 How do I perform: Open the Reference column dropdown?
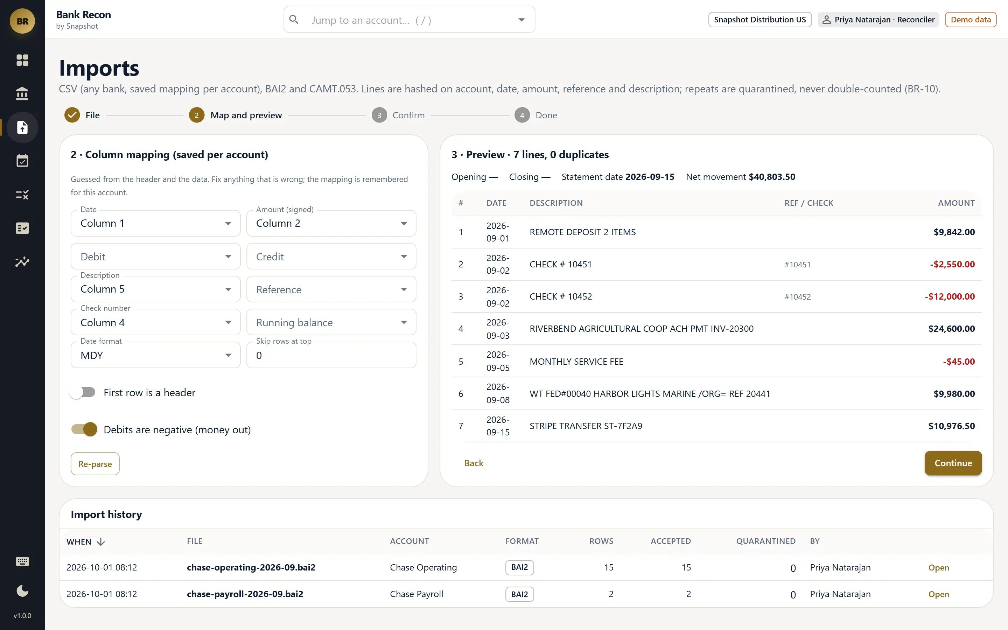[x=331, y=289]
